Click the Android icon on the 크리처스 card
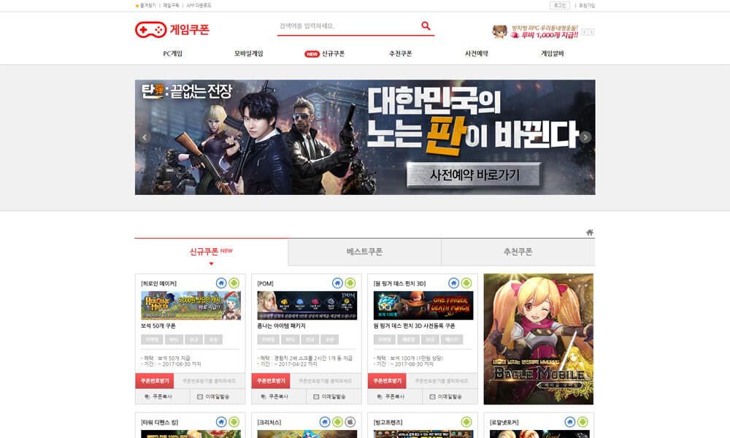 click(x=337, y=422)
